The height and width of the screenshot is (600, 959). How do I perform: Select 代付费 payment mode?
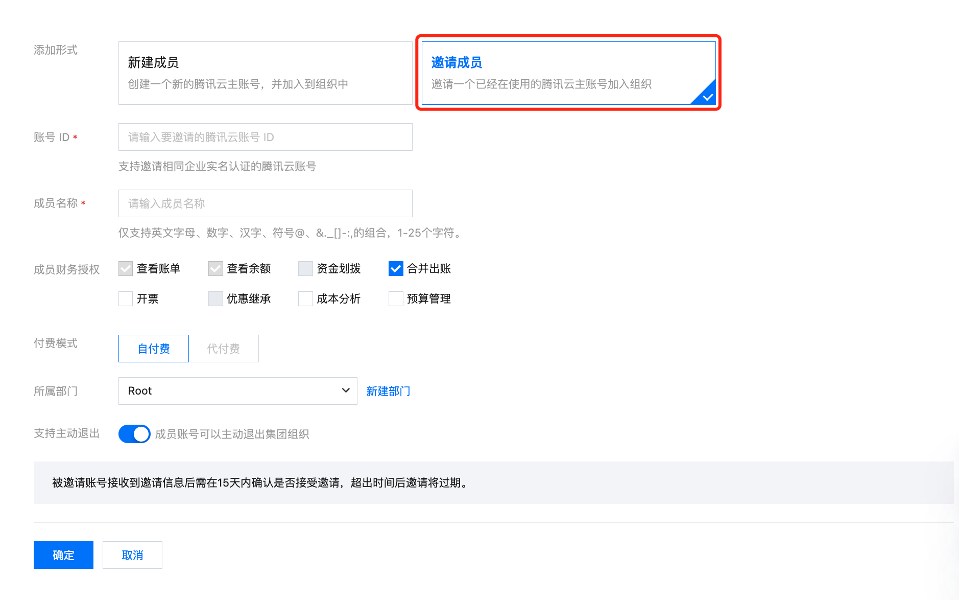(224, 349)
